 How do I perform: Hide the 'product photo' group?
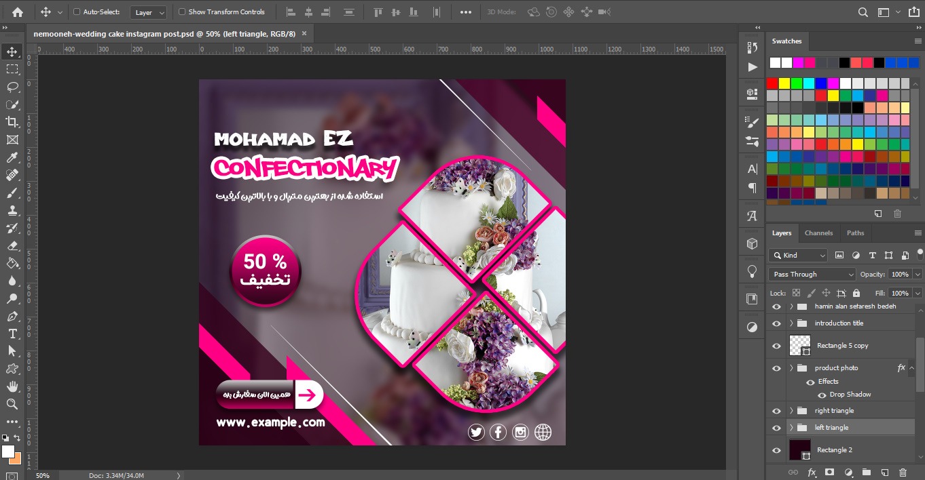pos(776,368)
